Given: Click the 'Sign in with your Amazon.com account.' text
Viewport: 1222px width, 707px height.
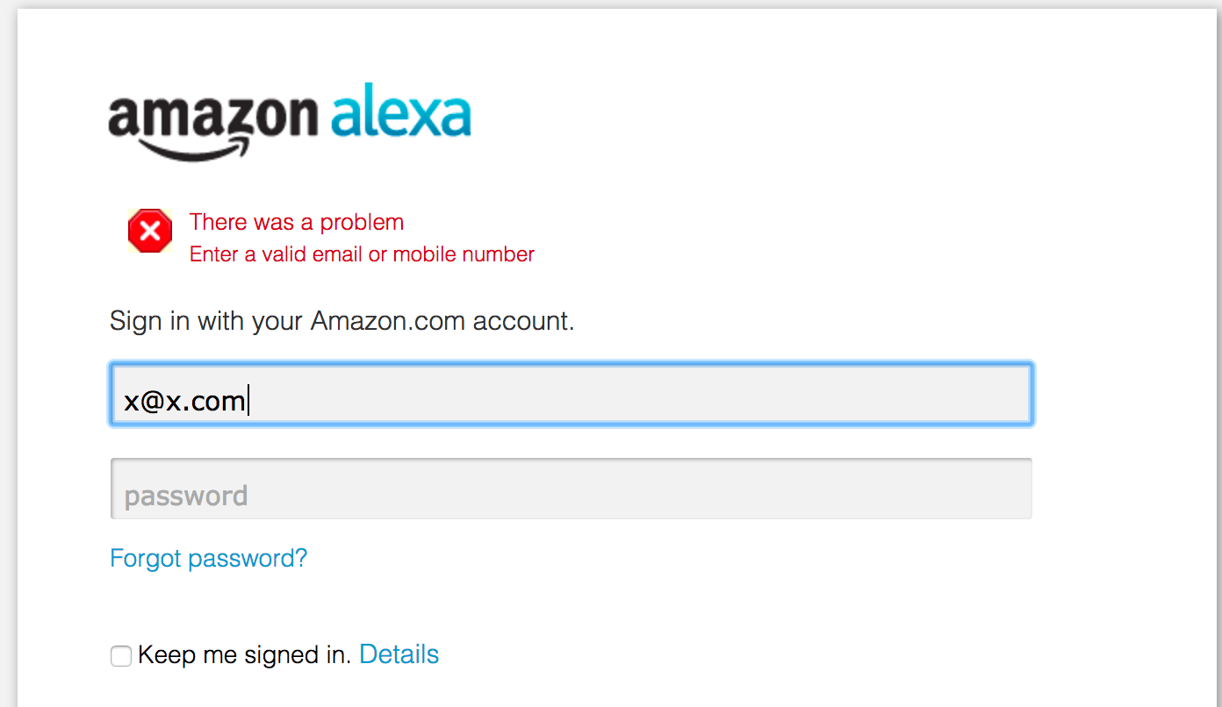Looking at the screenshot, I should 341,321.
